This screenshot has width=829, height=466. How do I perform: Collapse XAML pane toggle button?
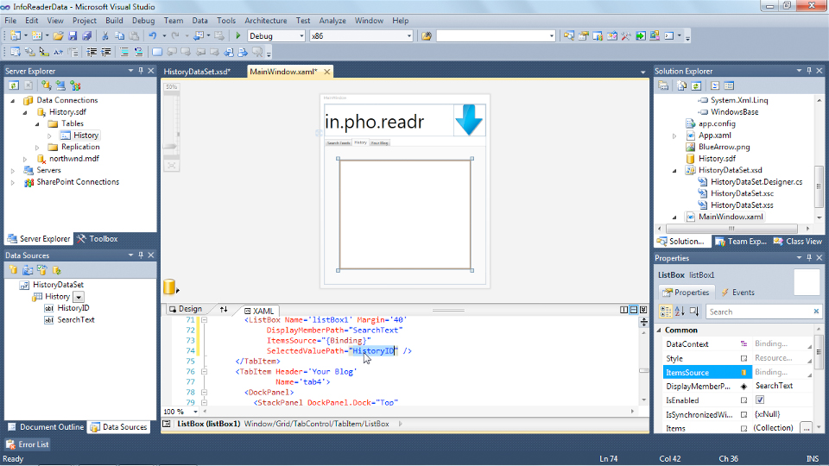pyautogui.click(x=642, y=310)
